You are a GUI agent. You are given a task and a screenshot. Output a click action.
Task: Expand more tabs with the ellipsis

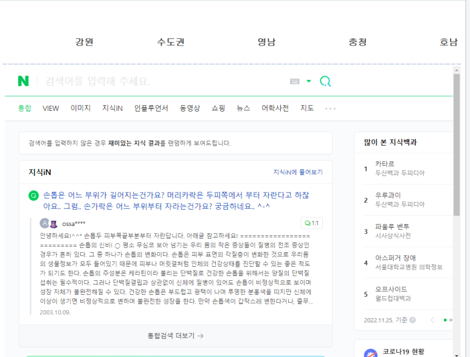tap(330, 108)
